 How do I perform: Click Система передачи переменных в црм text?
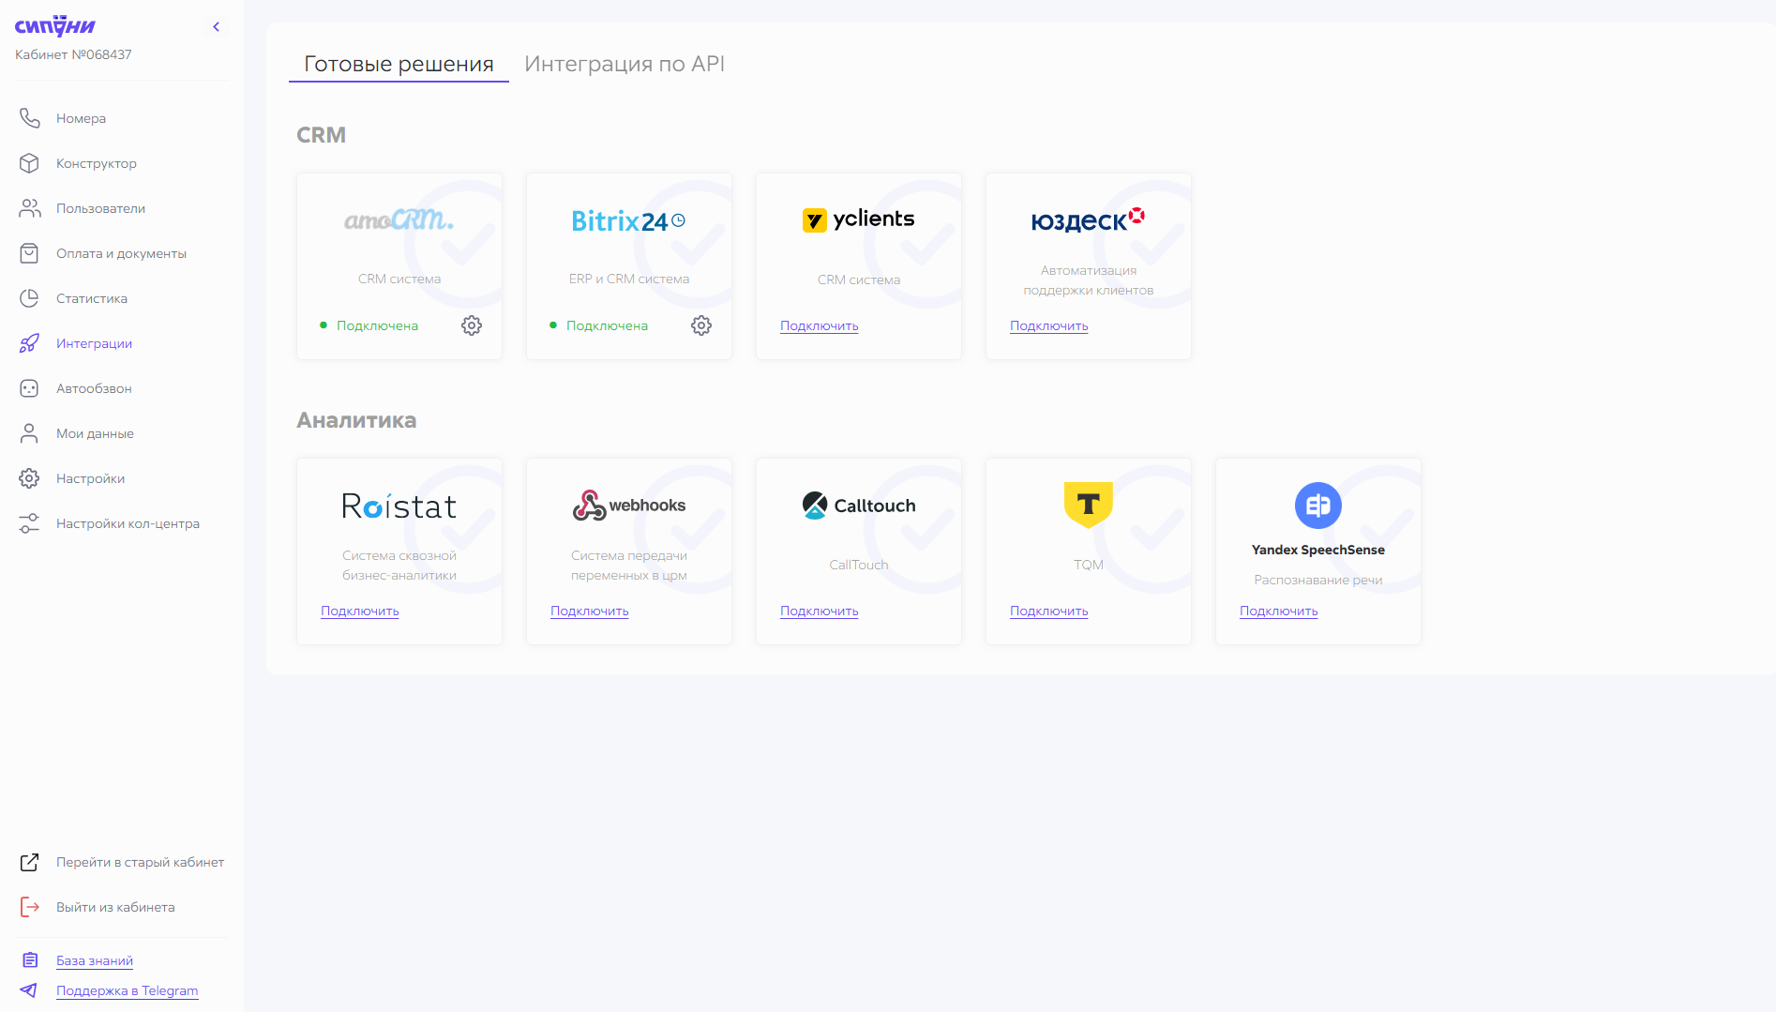click(x=629, y=566)
